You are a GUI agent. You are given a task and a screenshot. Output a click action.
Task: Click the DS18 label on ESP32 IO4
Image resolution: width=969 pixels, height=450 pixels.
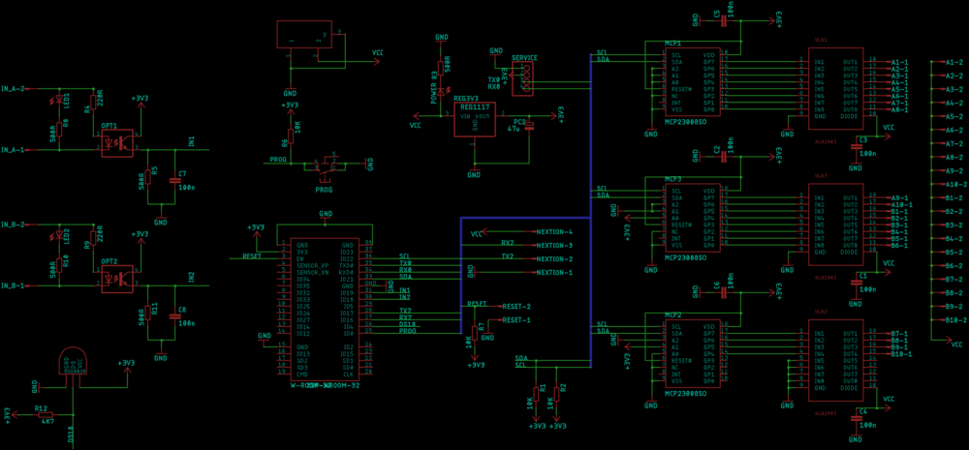tap(406, 323)
